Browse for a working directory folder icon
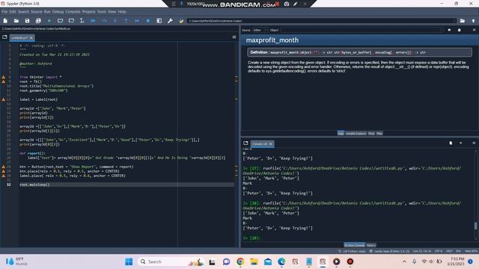The height and width of the screenshot is (269, 479). coord(463,21)
